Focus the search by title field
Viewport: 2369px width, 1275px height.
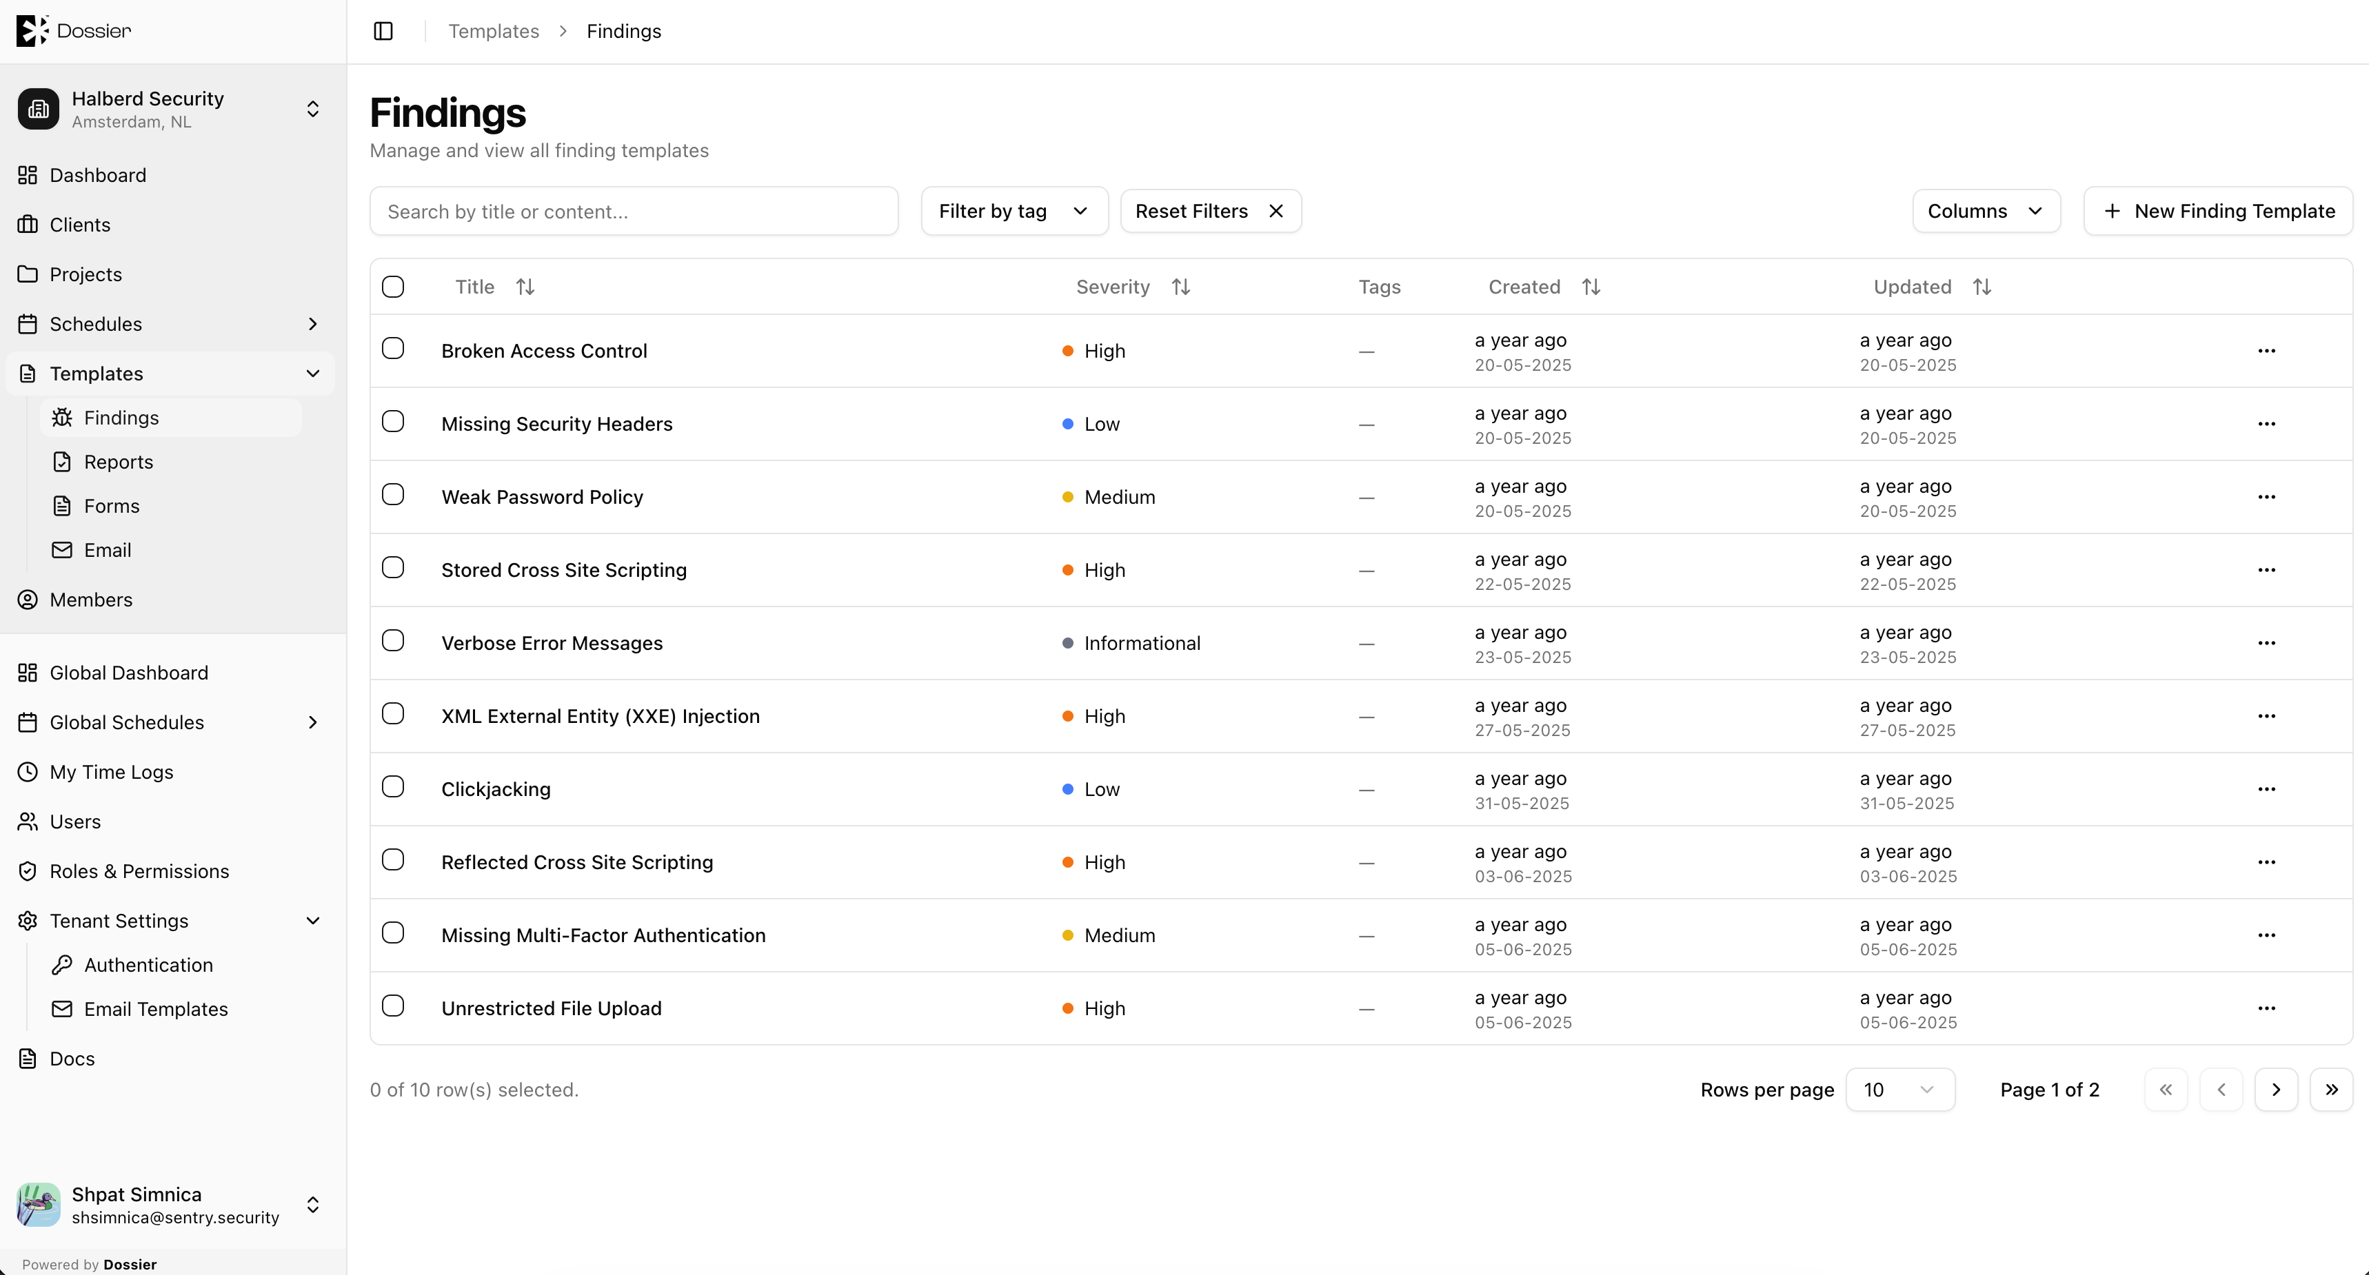pyautogui.click(x=634, y=212)
